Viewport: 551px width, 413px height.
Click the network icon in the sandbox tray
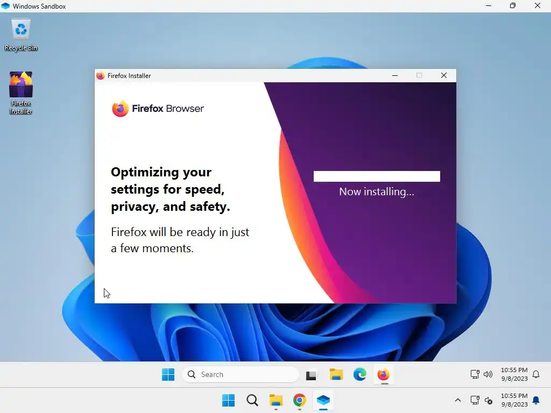(x=475, y=374)
